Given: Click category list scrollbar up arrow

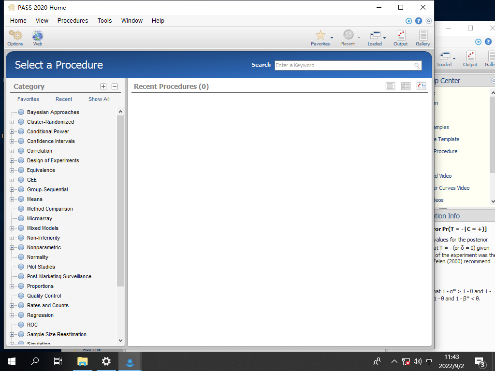Looking at the screenshot, I should click(x=120, y=112).
